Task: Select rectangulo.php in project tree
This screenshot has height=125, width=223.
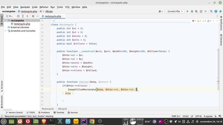Action: (x=22, y=24)
